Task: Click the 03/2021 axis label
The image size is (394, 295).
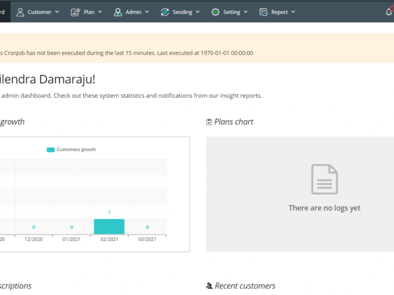Action: (x=147, y=239)
